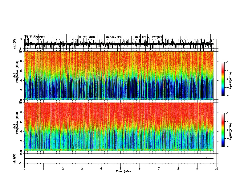Click the '-7' label on ch.1 color bar
This screenshot has height=189, width=244.
click(x=227, y=96)
